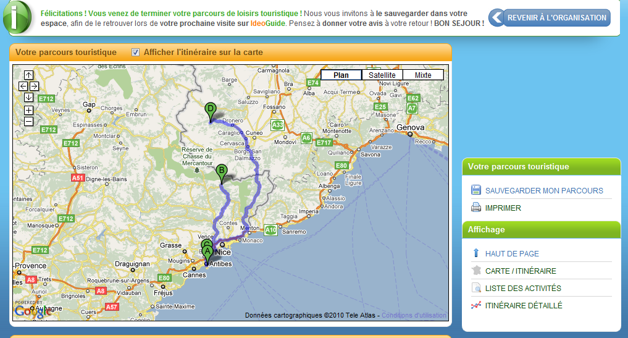Jump to Haut de page
628x338 pixels.
pos(512,253)
